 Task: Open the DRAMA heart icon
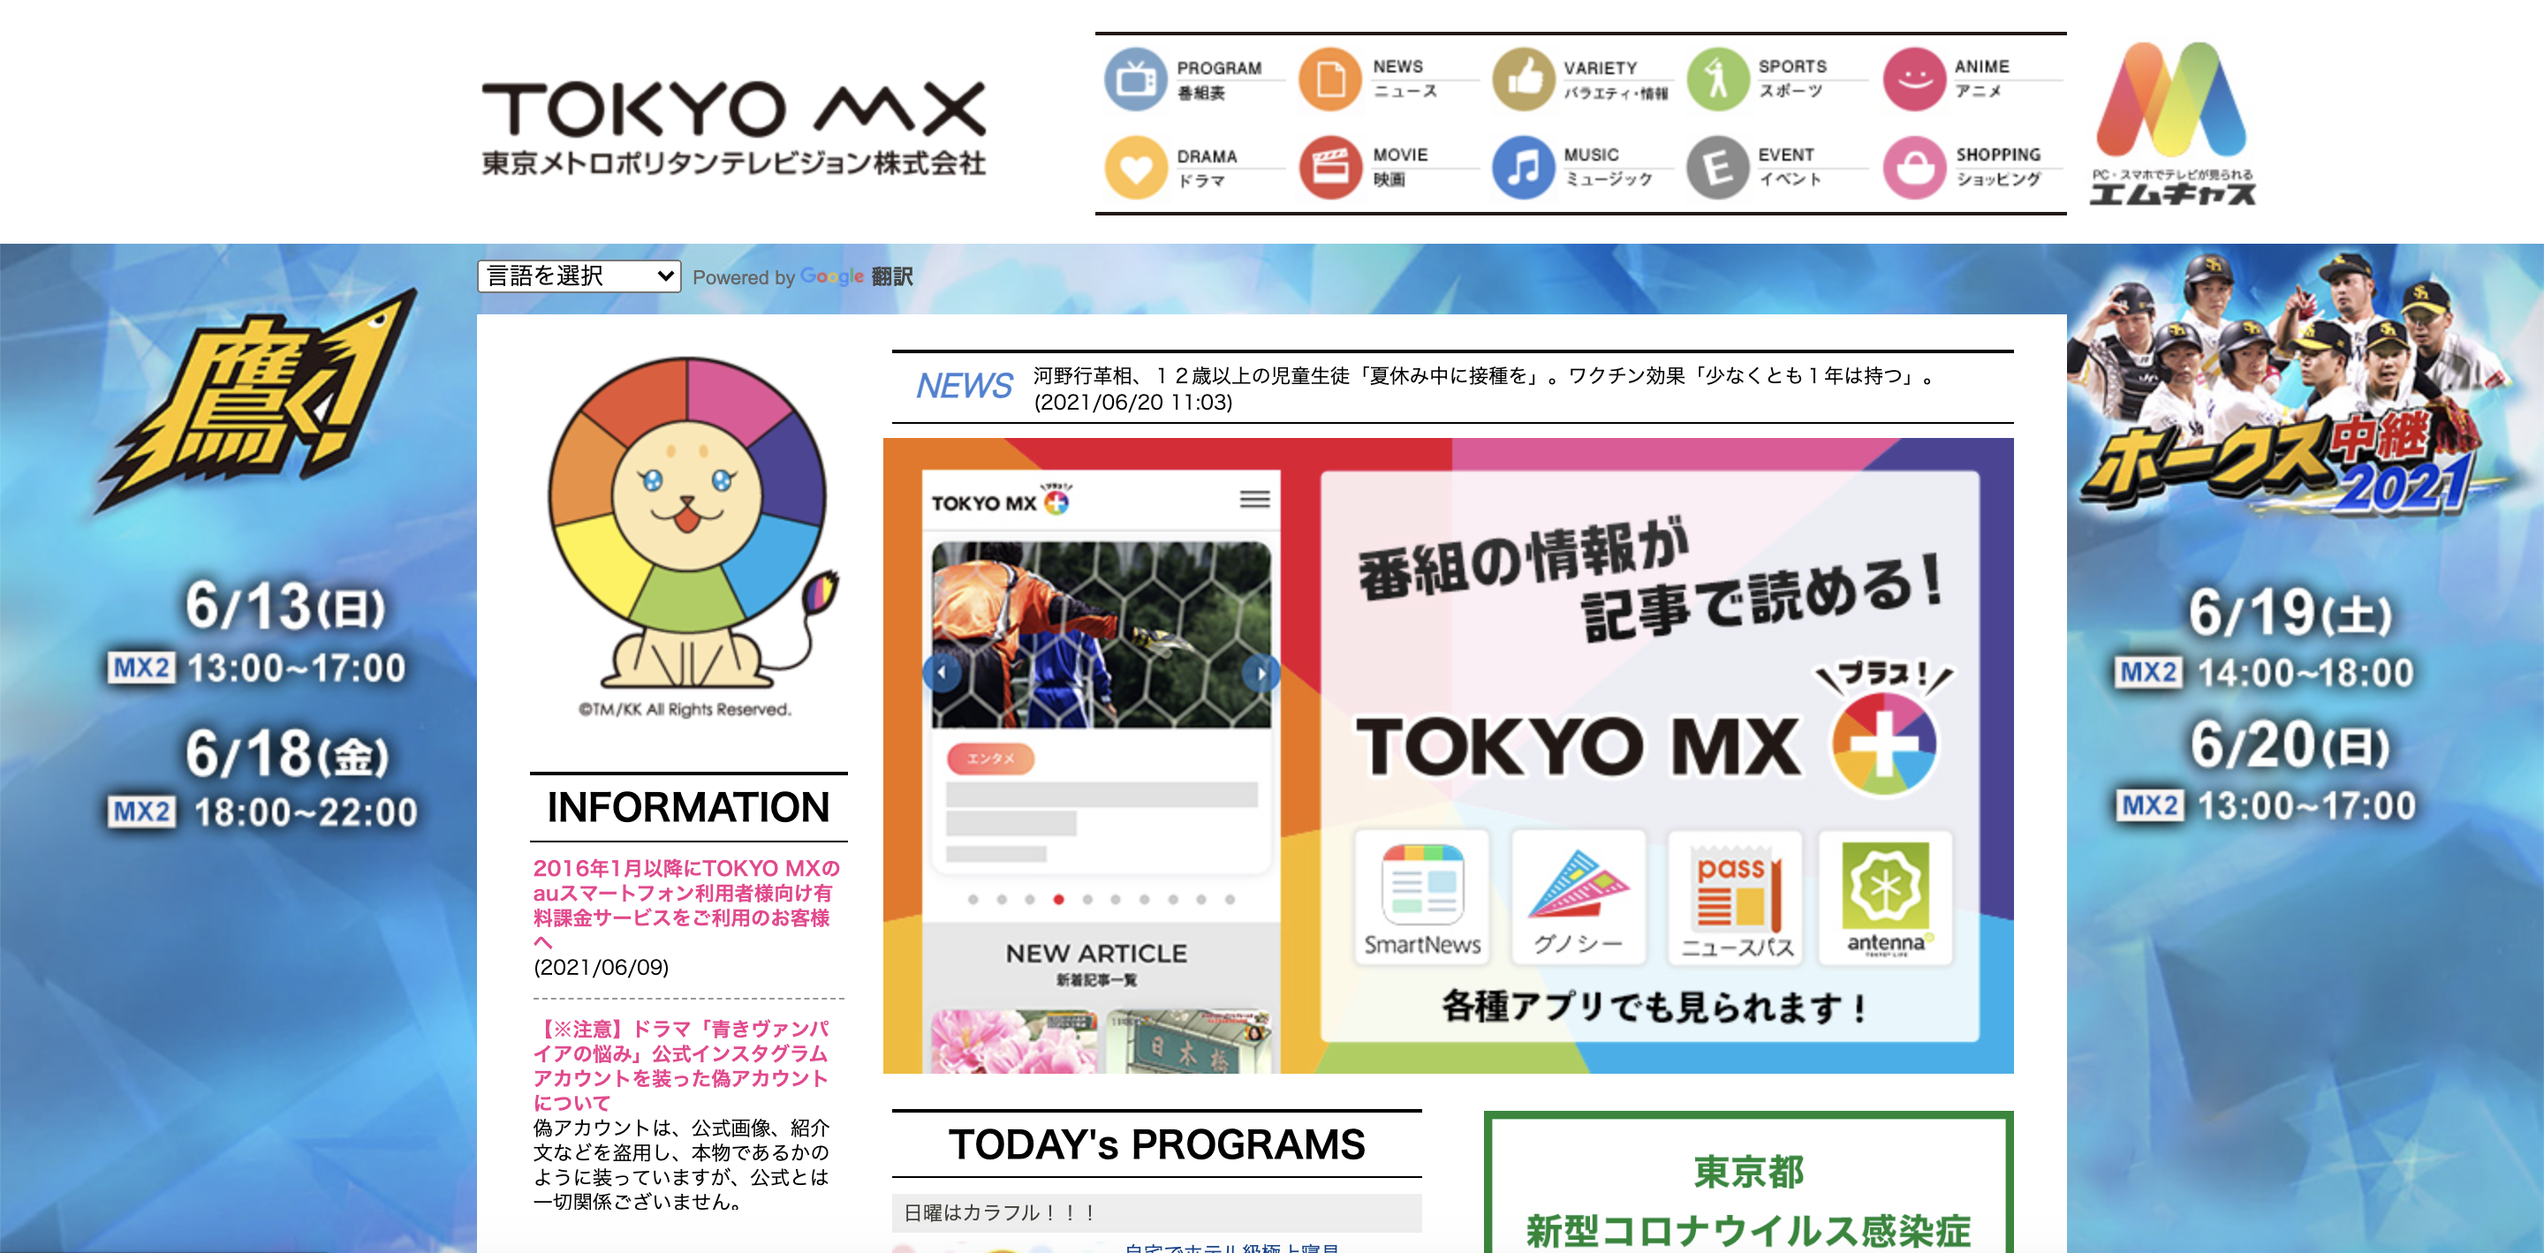pyautogui.click(x=1136, y=167)
